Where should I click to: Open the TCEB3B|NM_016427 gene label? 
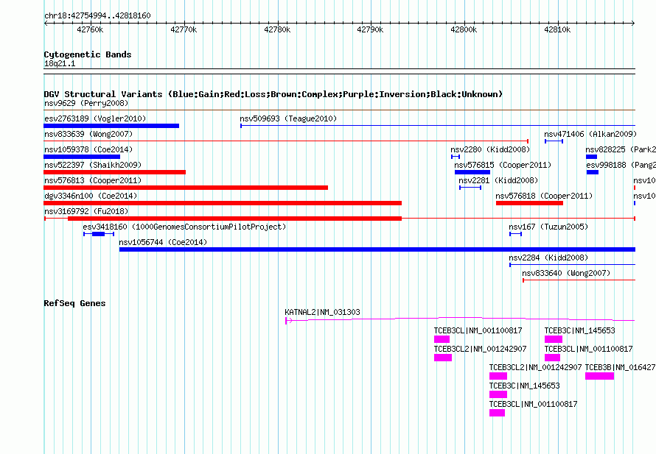tap(620, 368)
